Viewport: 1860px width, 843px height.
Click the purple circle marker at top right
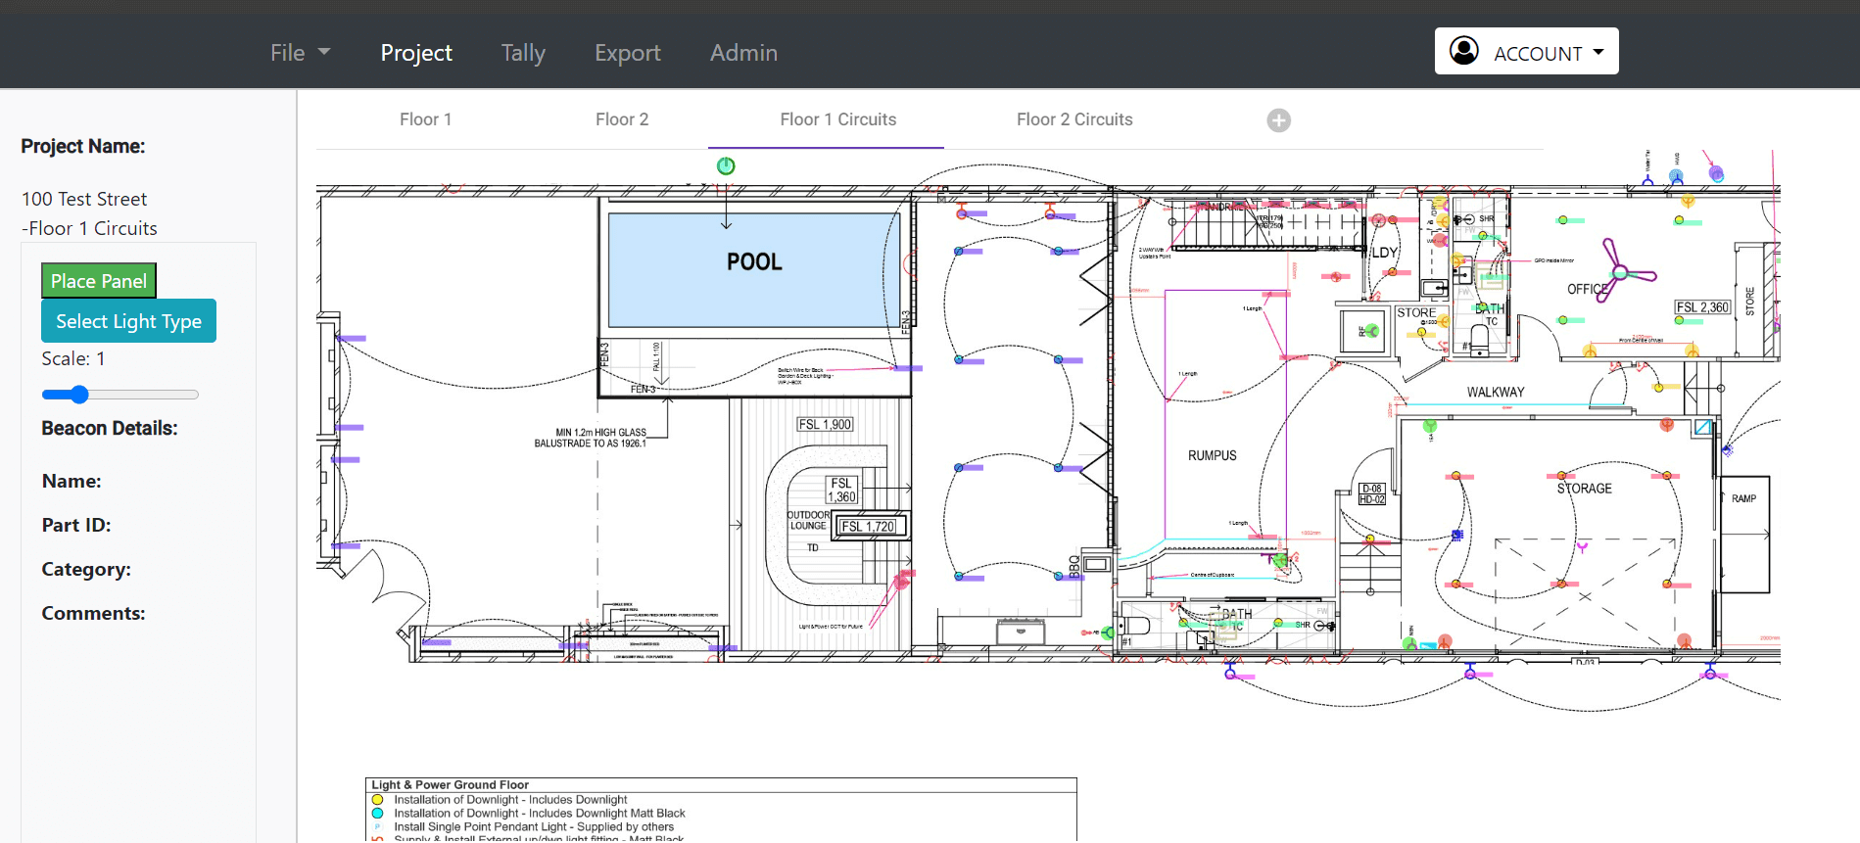coord(1716,173)
